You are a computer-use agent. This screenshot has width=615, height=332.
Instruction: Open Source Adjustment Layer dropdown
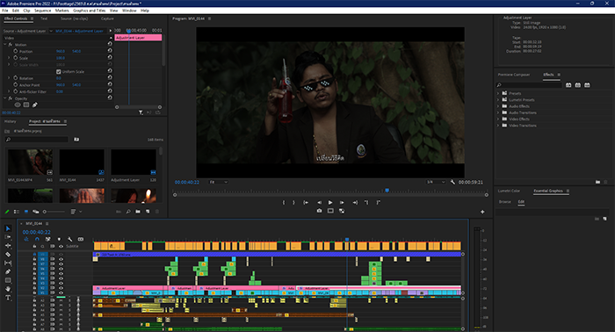tap(51, 31)
